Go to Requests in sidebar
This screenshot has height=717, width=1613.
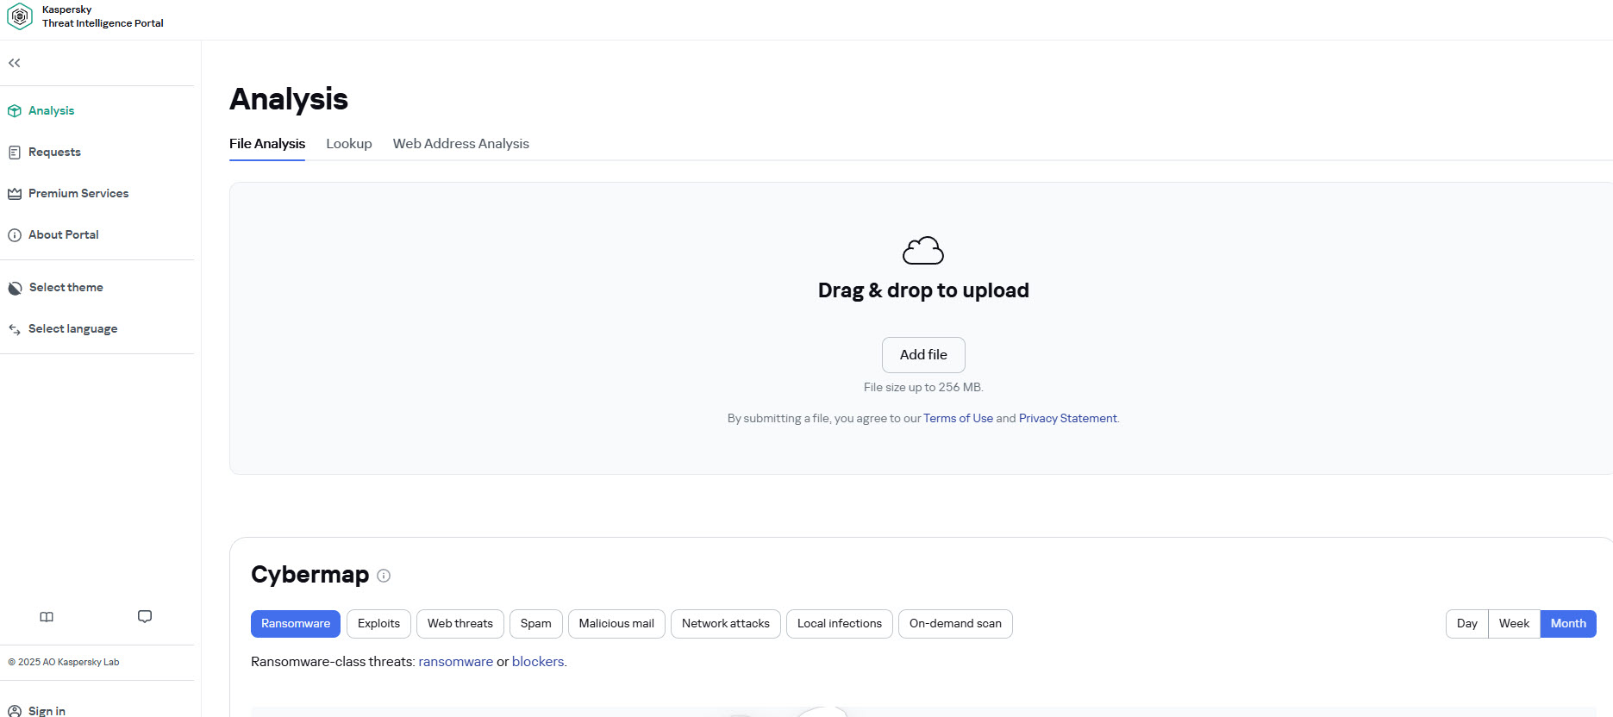coord(54,153)
